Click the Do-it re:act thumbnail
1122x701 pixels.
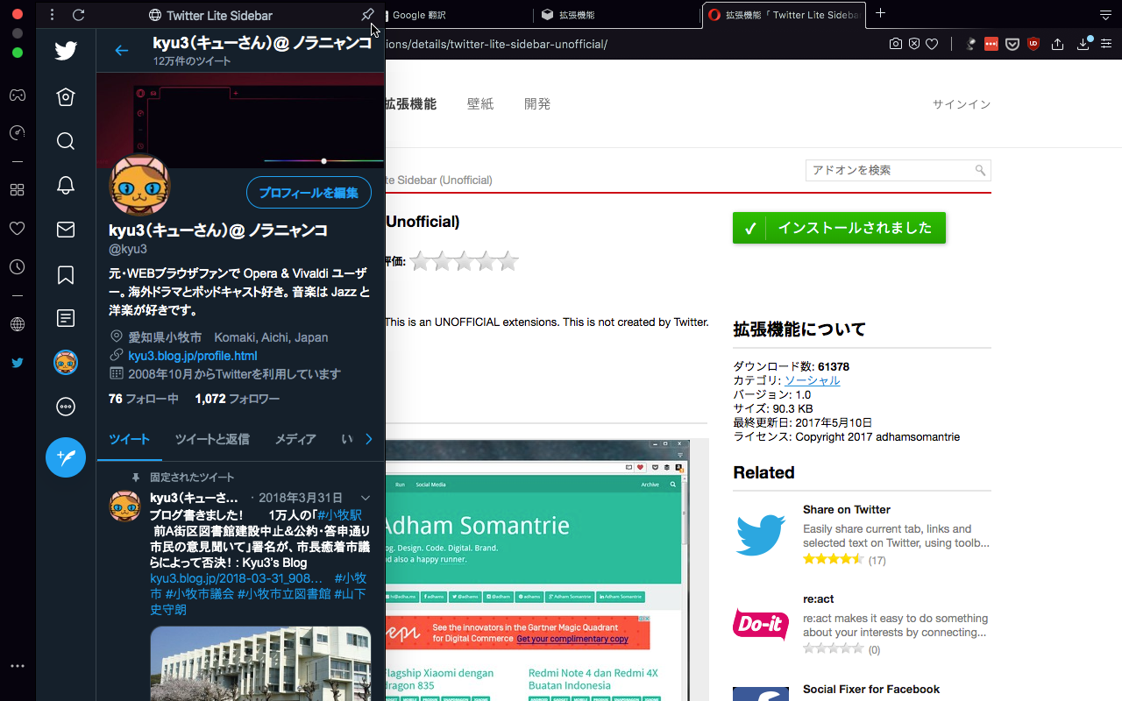pyautogui.click(x=761, y=625)
